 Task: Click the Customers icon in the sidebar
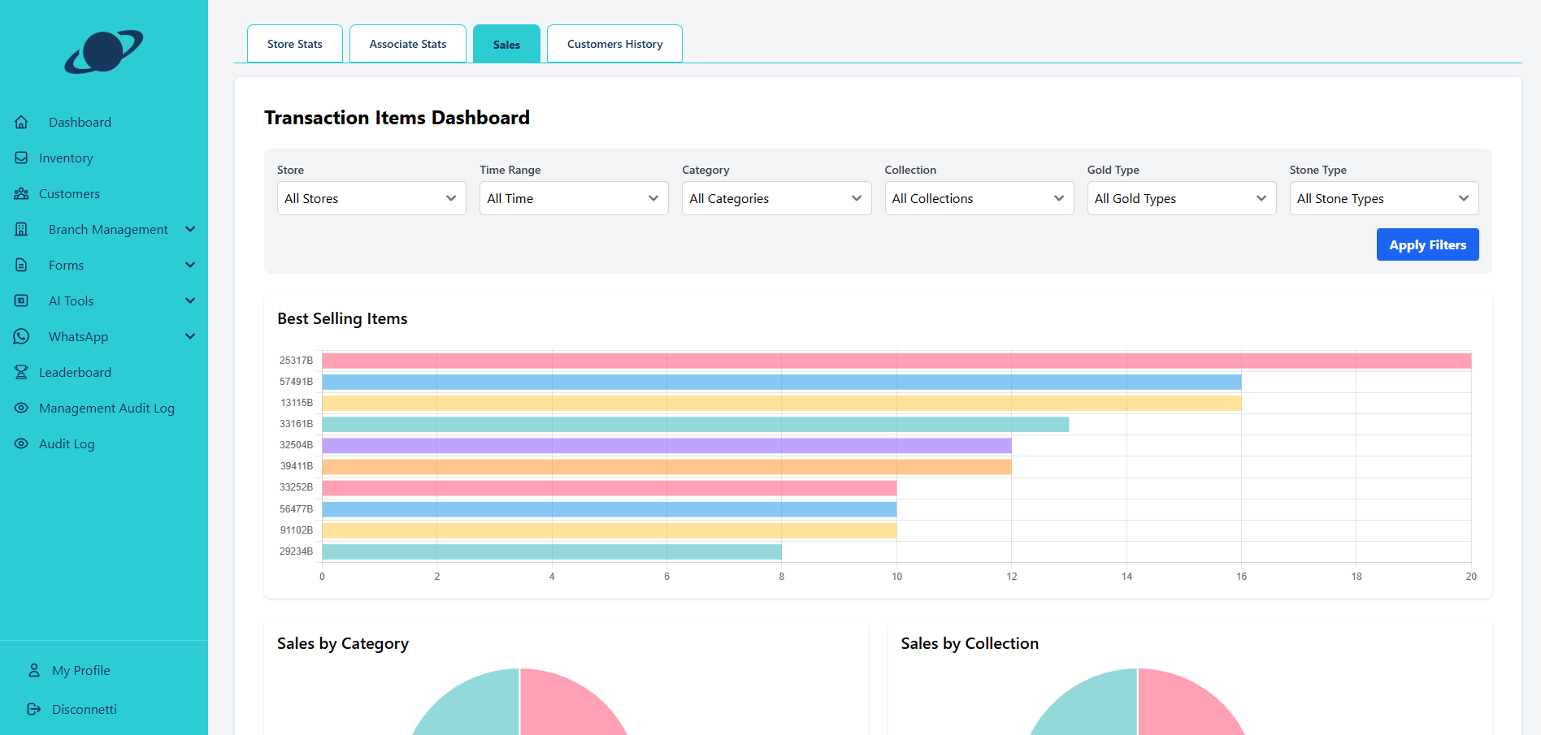[x=22, y=193]
